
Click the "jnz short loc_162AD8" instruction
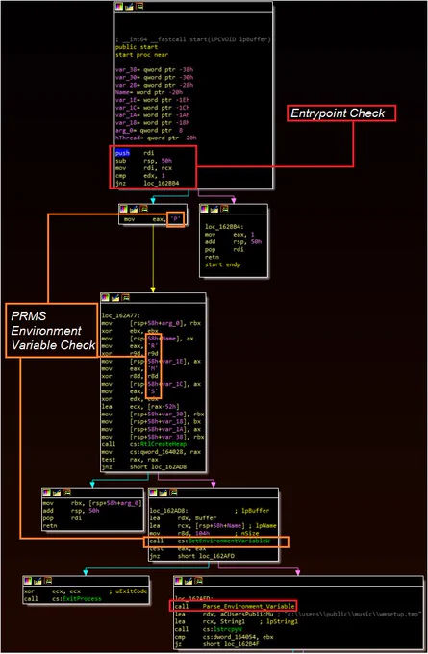coord(144,466)
